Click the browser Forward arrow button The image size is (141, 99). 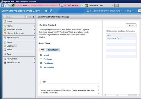(x=7, y=5)
